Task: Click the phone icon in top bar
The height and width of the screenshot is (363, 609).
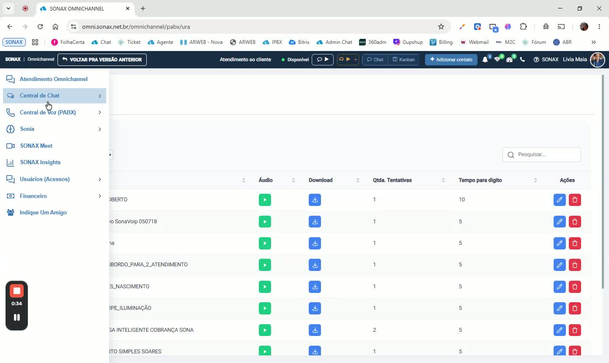Action: (x=522, y=60)
